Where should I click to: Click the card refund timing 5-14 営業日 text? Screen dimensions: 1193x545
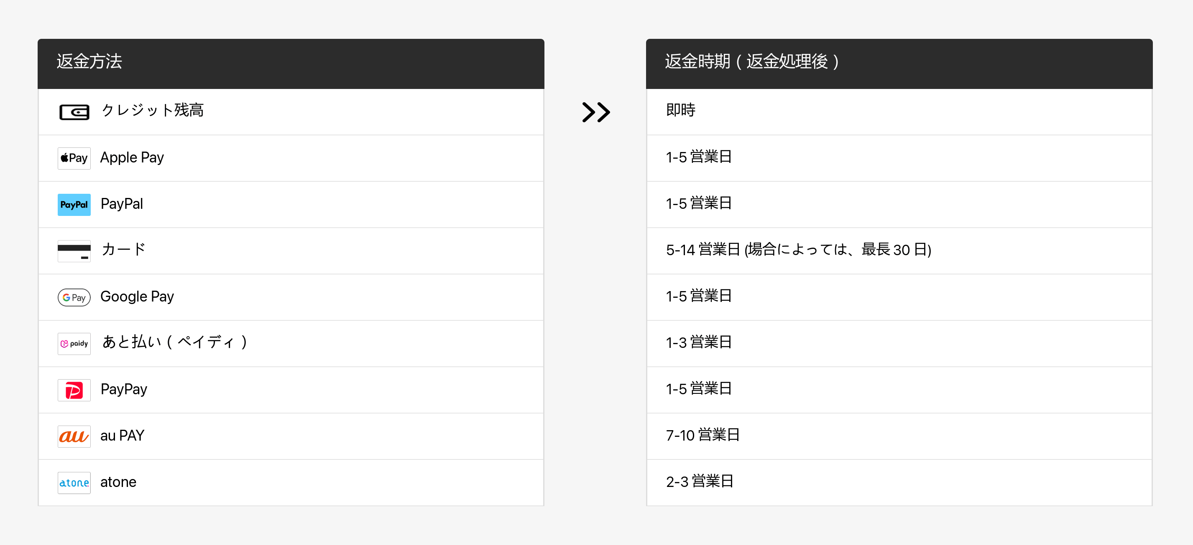point(798,250)
